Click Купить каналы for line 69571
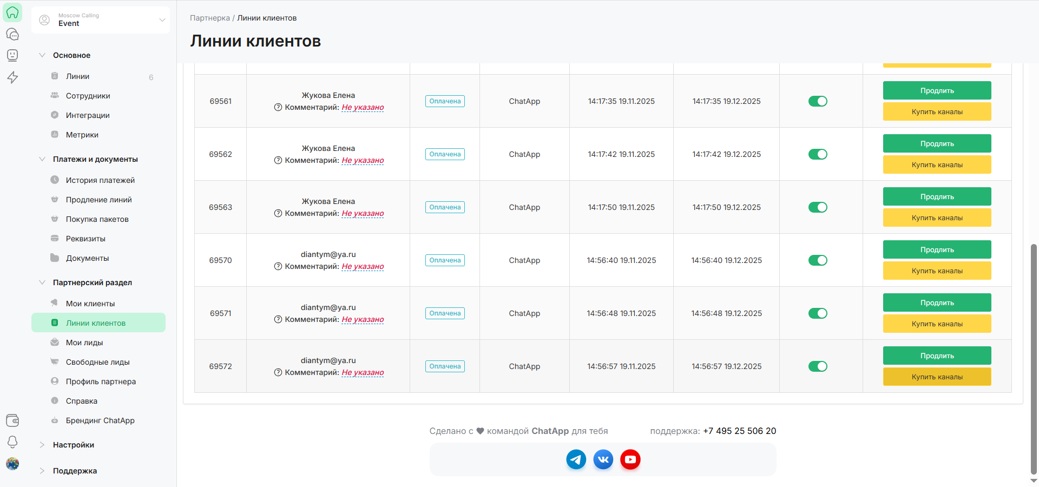 (937, 324)
